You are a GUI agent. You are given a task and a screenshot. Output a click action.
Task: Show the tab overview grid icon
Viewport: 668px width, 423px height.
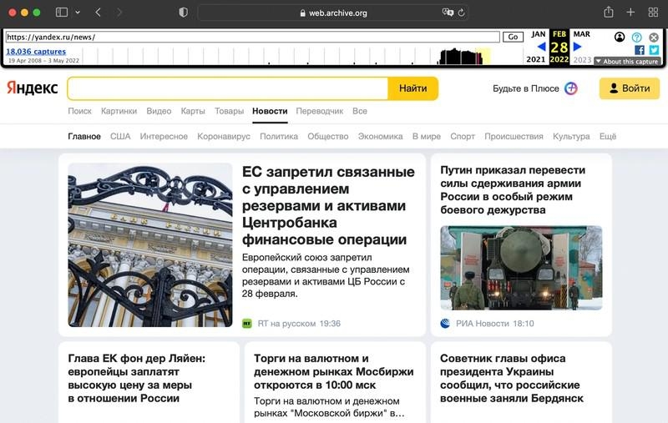point(653,13)
